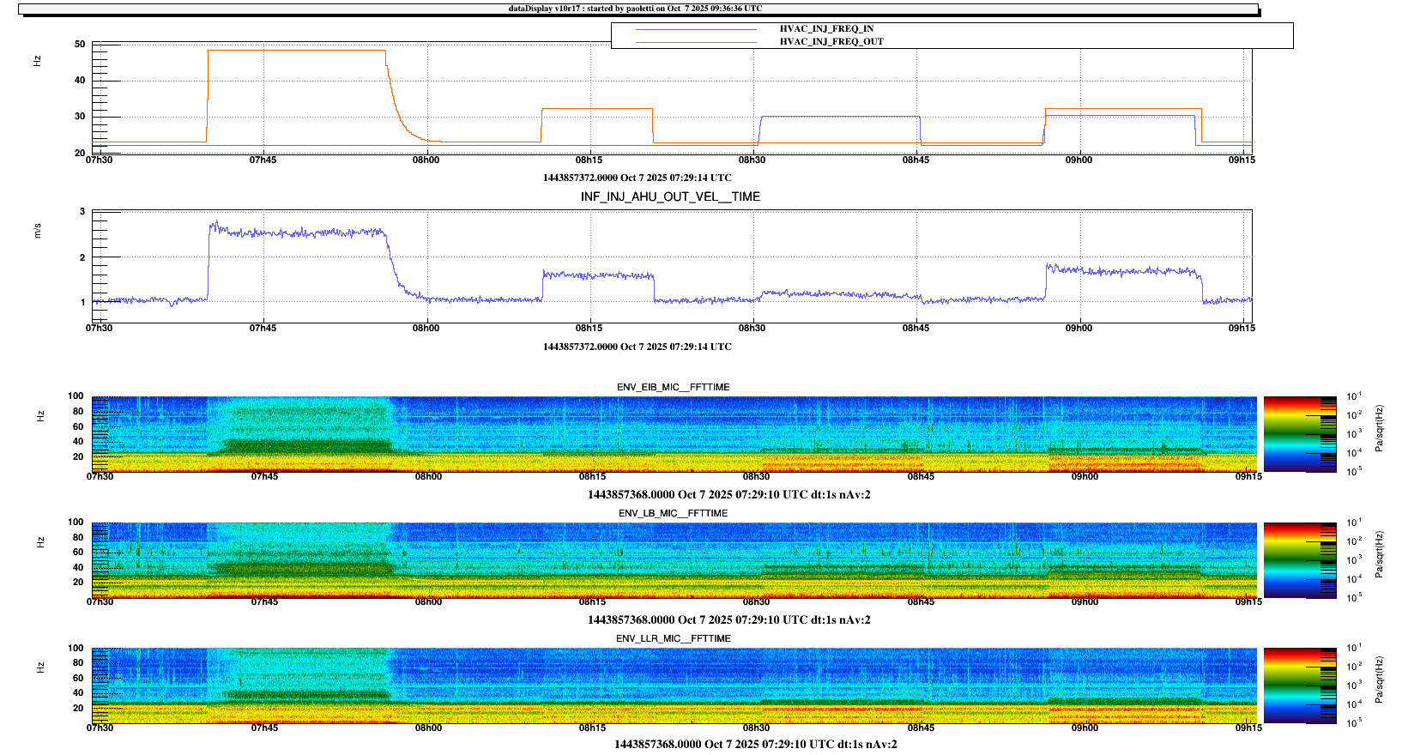Select the ENV_EIB_MIC__FFTTIME spectrogram title
Viewport: 1402px width, 755px height.
pos(673,387)
